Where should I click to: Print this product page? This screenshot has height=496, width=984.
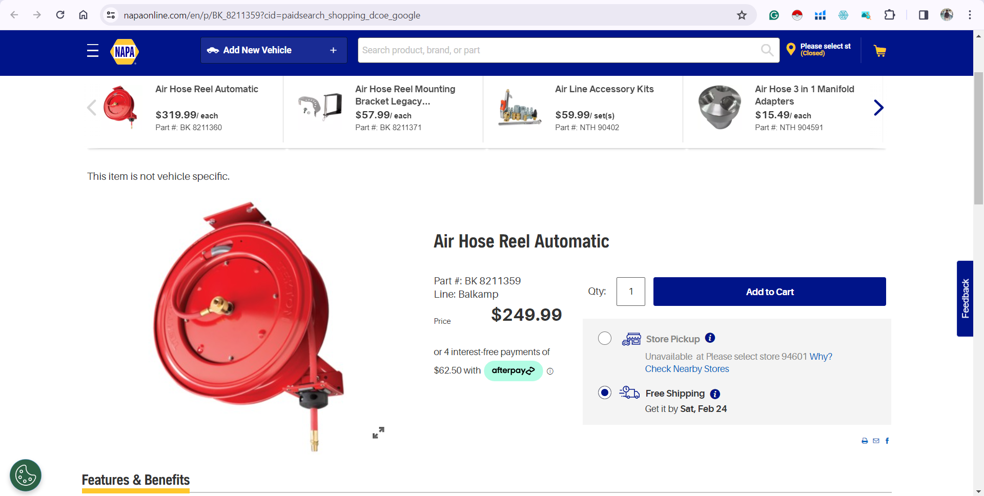coord(865,441)
